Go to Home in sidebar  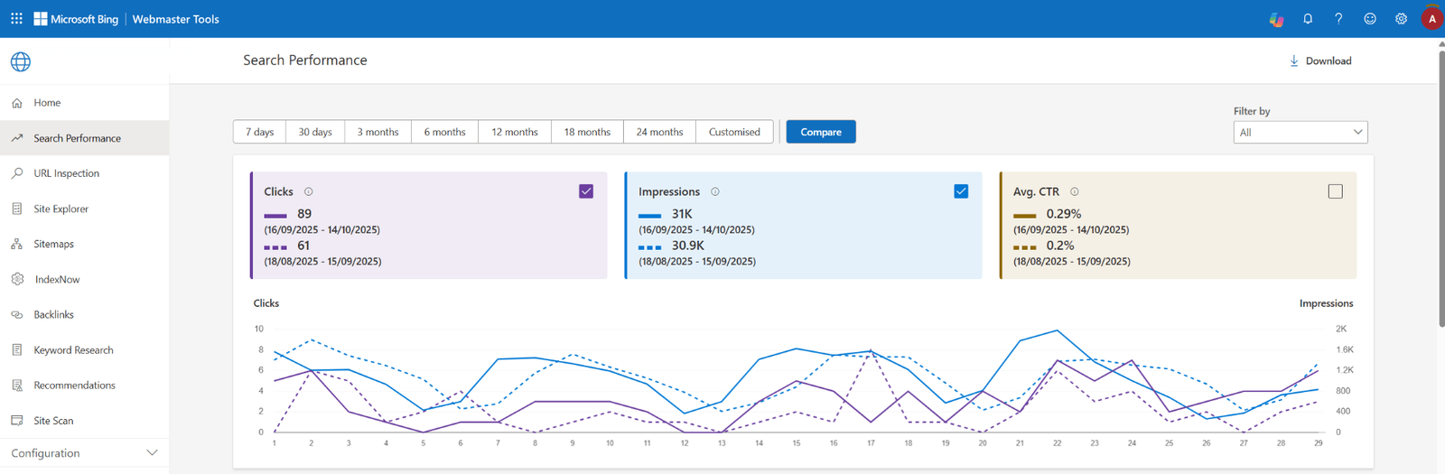pos(85,103)
